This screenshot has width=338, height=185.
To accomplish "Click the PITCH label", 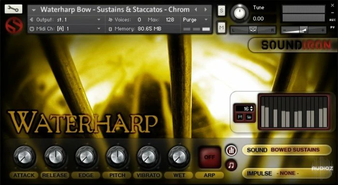I will point(117,175).
